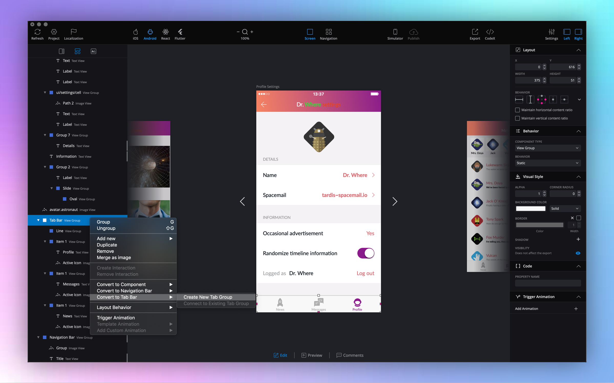Screen dimensions: 614x383
Task: Open the Static behavior dropdown
Action: 548,163
